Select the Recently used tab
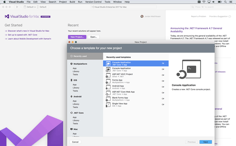The image size is (236, 146). pos(85,56)
